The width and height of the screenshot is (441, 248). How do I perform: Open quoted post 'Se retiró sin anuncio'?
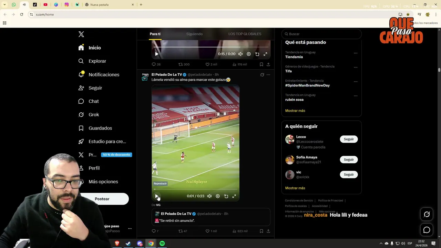tap(211, 217)
